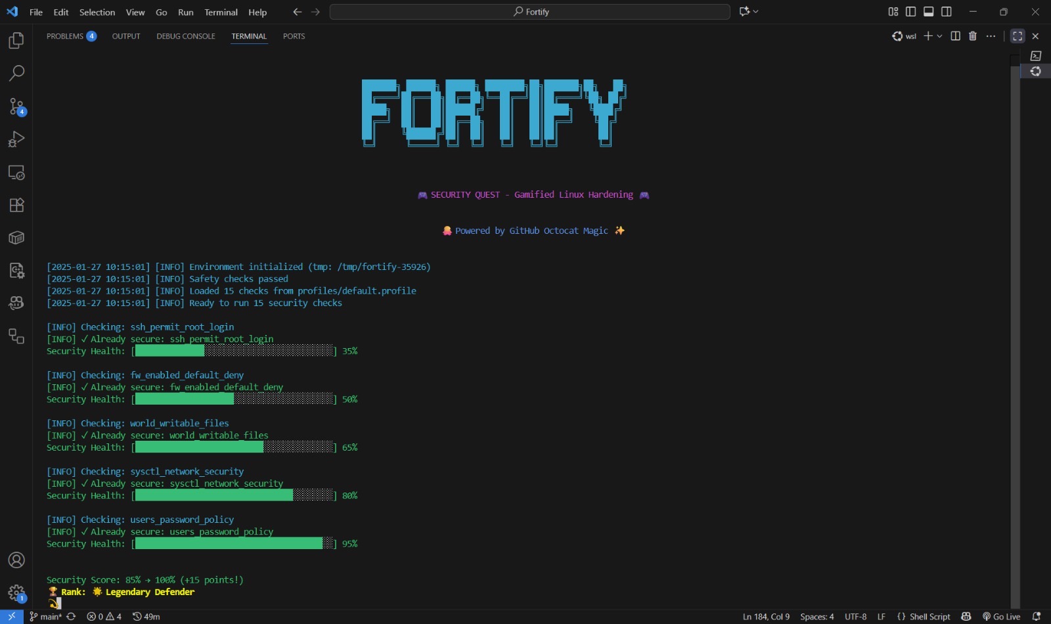Viewport: 1051px width, 624px height.
Task: Click Go Live in status bar
Action: coord(1001,617)
